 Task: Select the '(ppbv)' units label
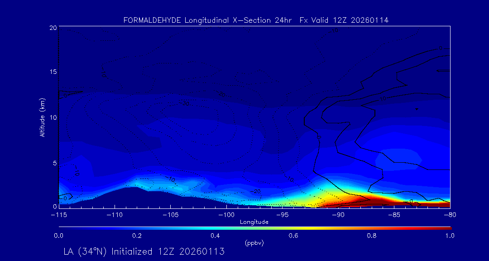pos(254,243)
